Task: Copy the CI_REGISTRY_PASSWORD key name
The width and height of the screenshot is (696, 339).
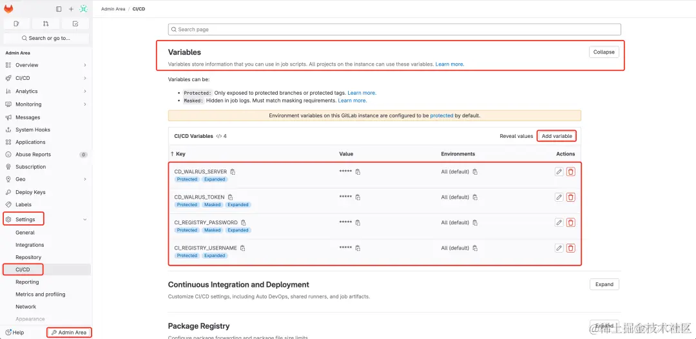Action: pos(243,222)
